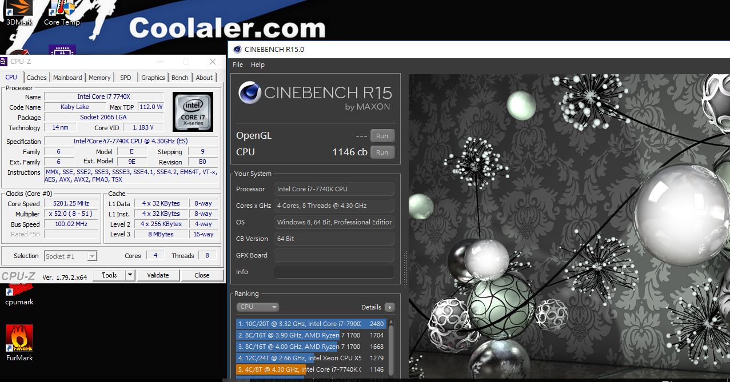
Task: Select ranking entry AMD Ryzen 7 1700 scoring 1668
Action: point(312,347)
